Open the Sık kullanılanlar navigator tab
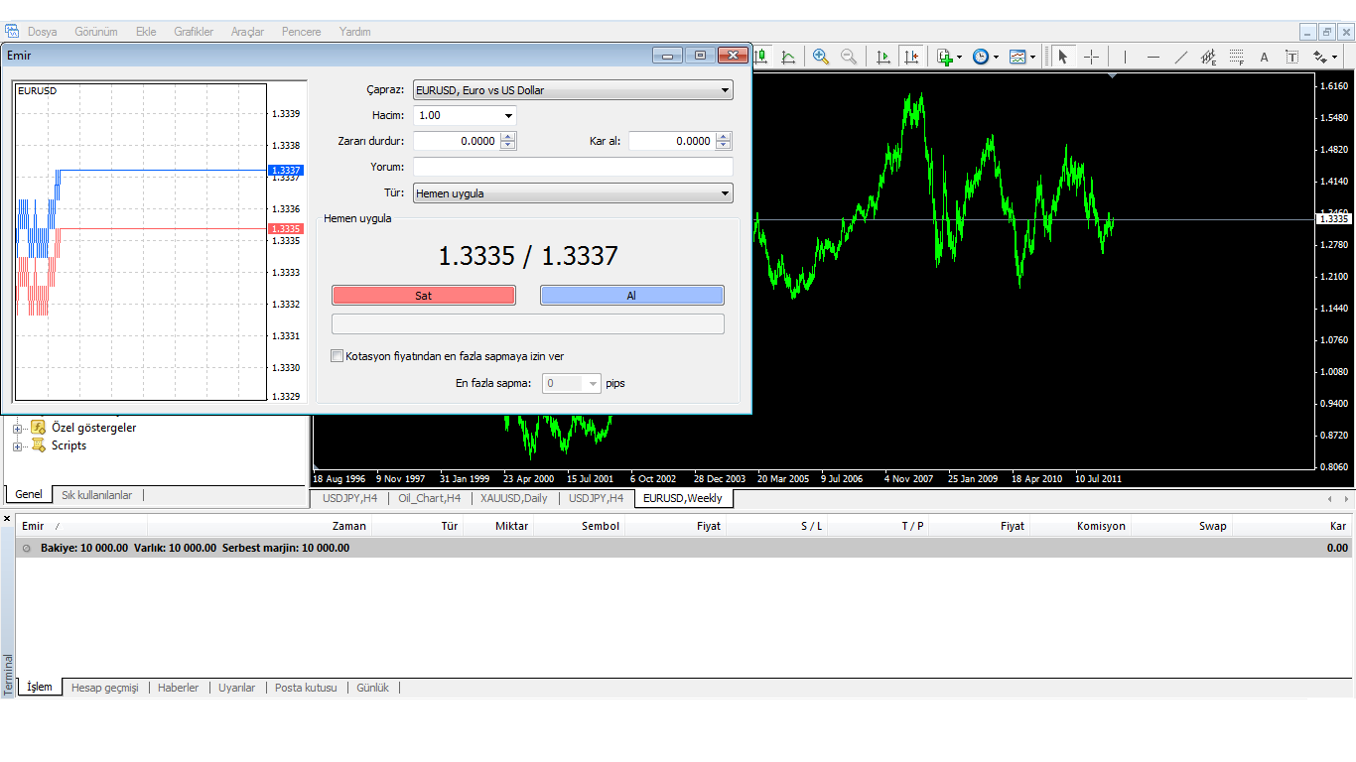1356x762 pixels. pyautogui.click(x=97, y=495)
